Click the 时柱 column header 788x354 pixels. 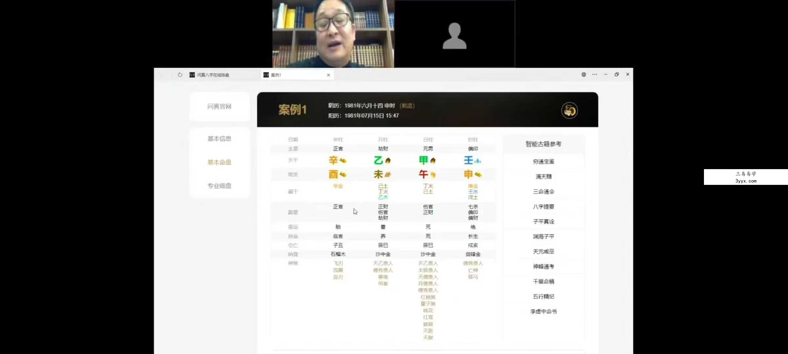(x=473, y=140)
